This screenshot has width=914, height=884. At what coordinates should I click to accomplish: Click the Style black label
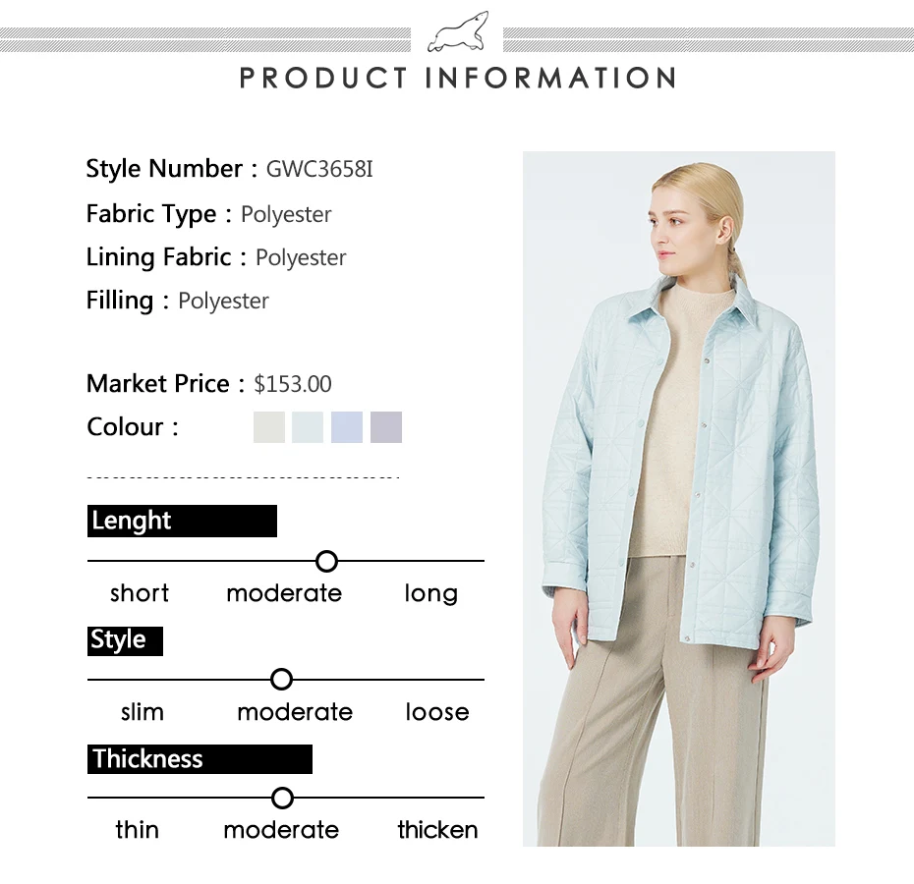(x=126, y=641)
